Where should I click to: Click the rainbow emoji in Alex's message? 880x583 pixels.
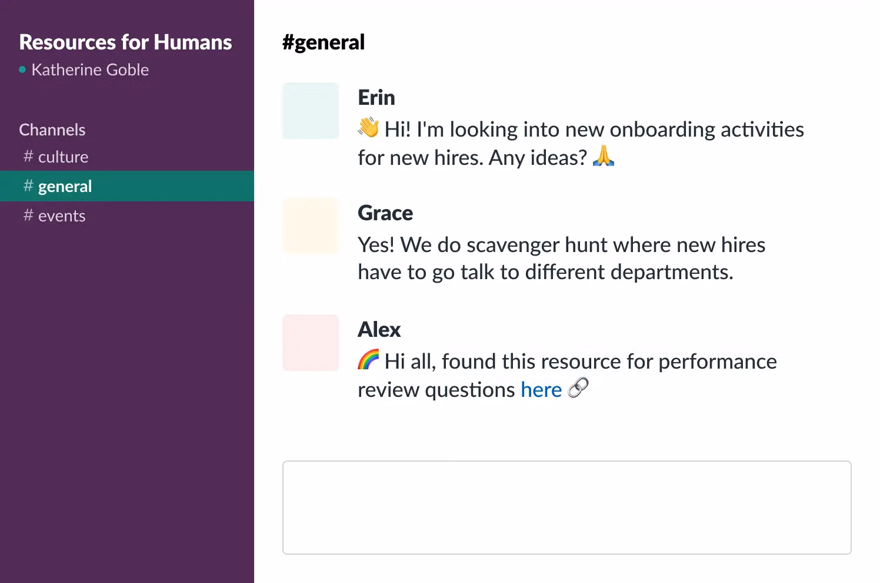[x=368, y=360]
